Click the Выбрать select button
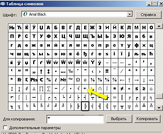 (x=119, y=119)
